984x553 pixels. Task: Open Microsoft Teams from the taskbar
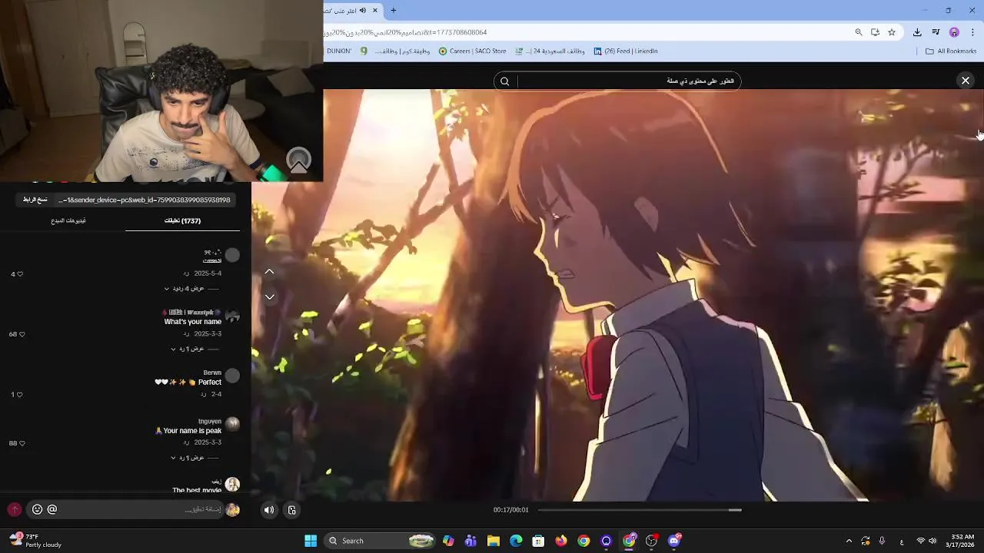[470, 541]
